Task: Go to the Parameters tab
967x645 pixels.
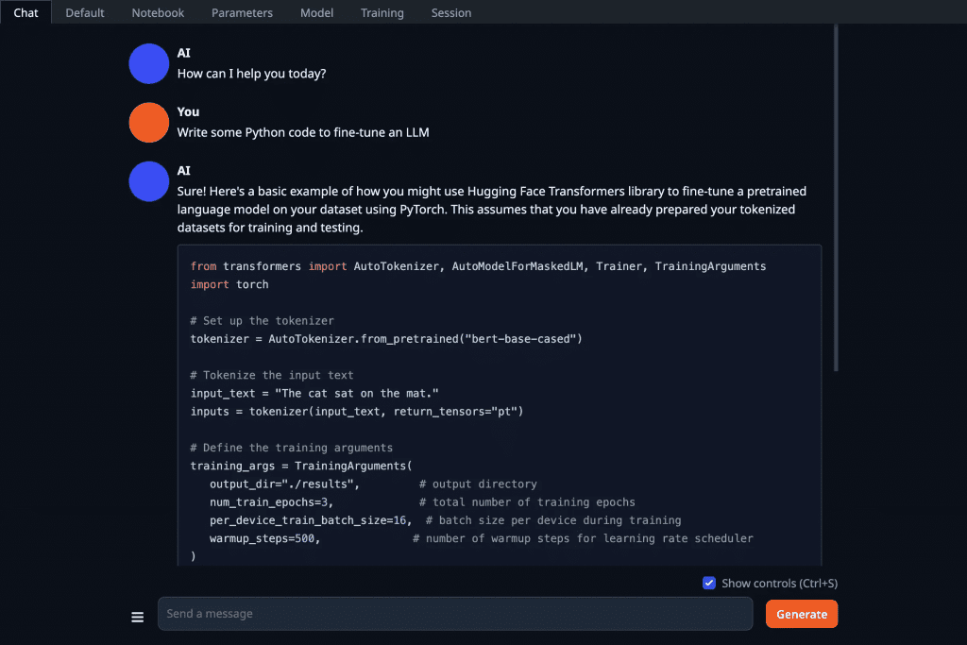Action: (x=242, y=12)
